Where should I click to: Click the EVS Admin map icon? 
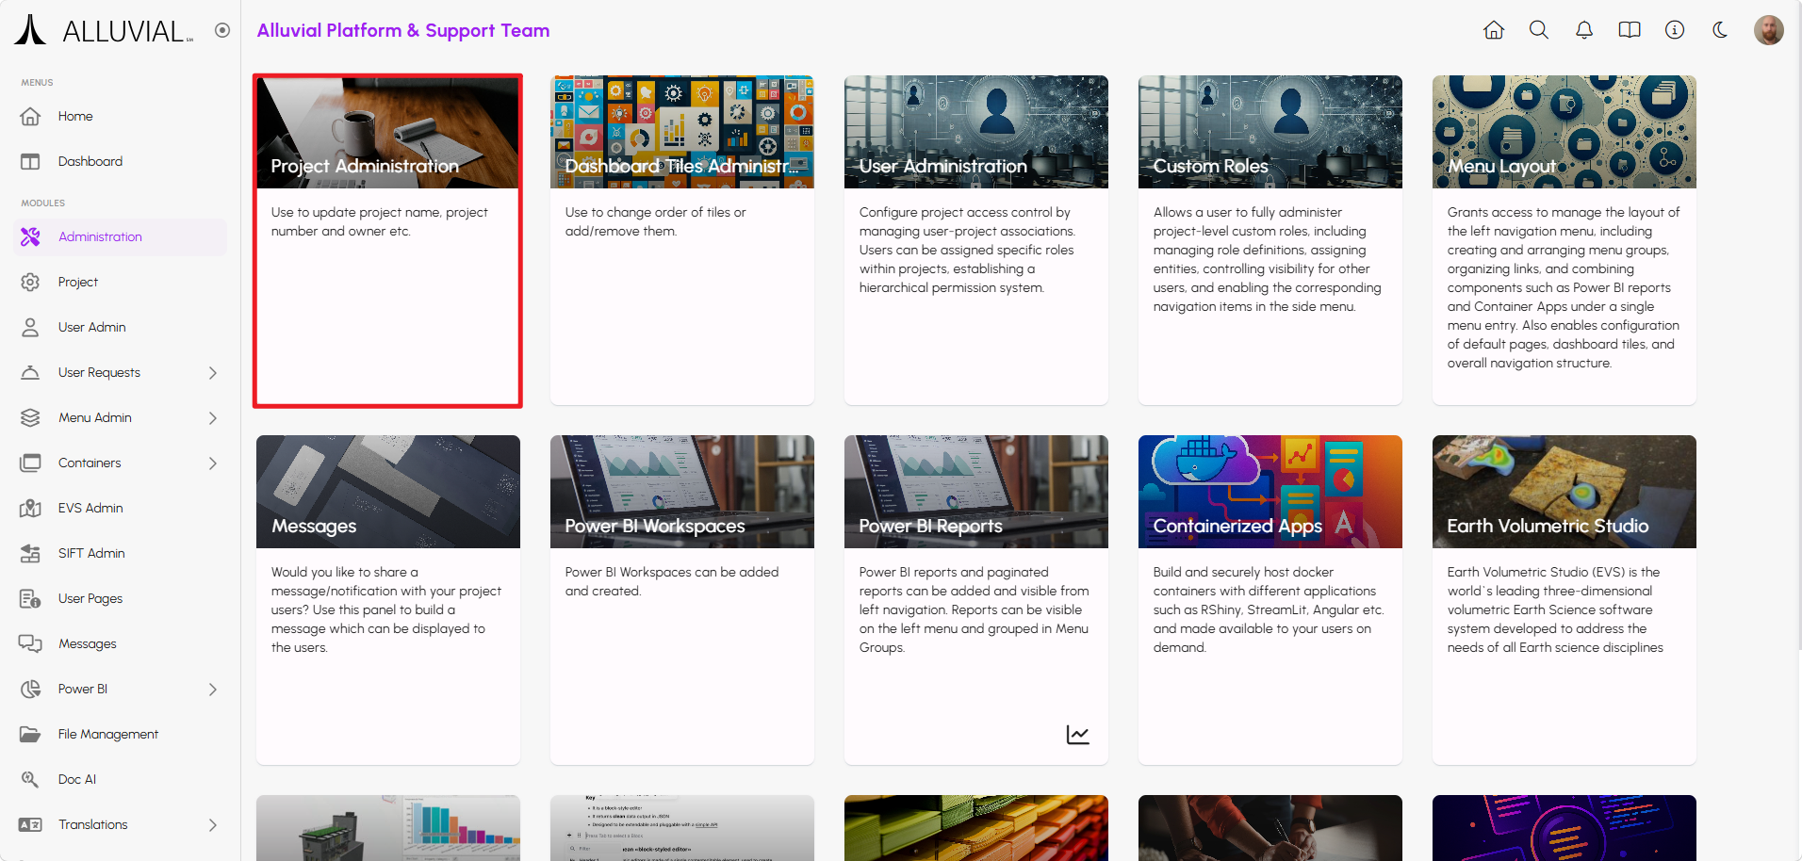(x=30, y=508)
